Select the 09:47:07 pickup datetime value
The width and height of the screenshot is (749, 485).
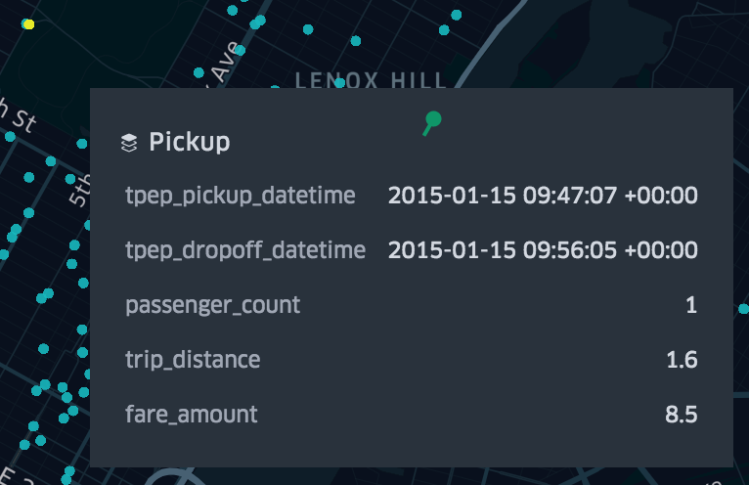click(x=543, y=196)
